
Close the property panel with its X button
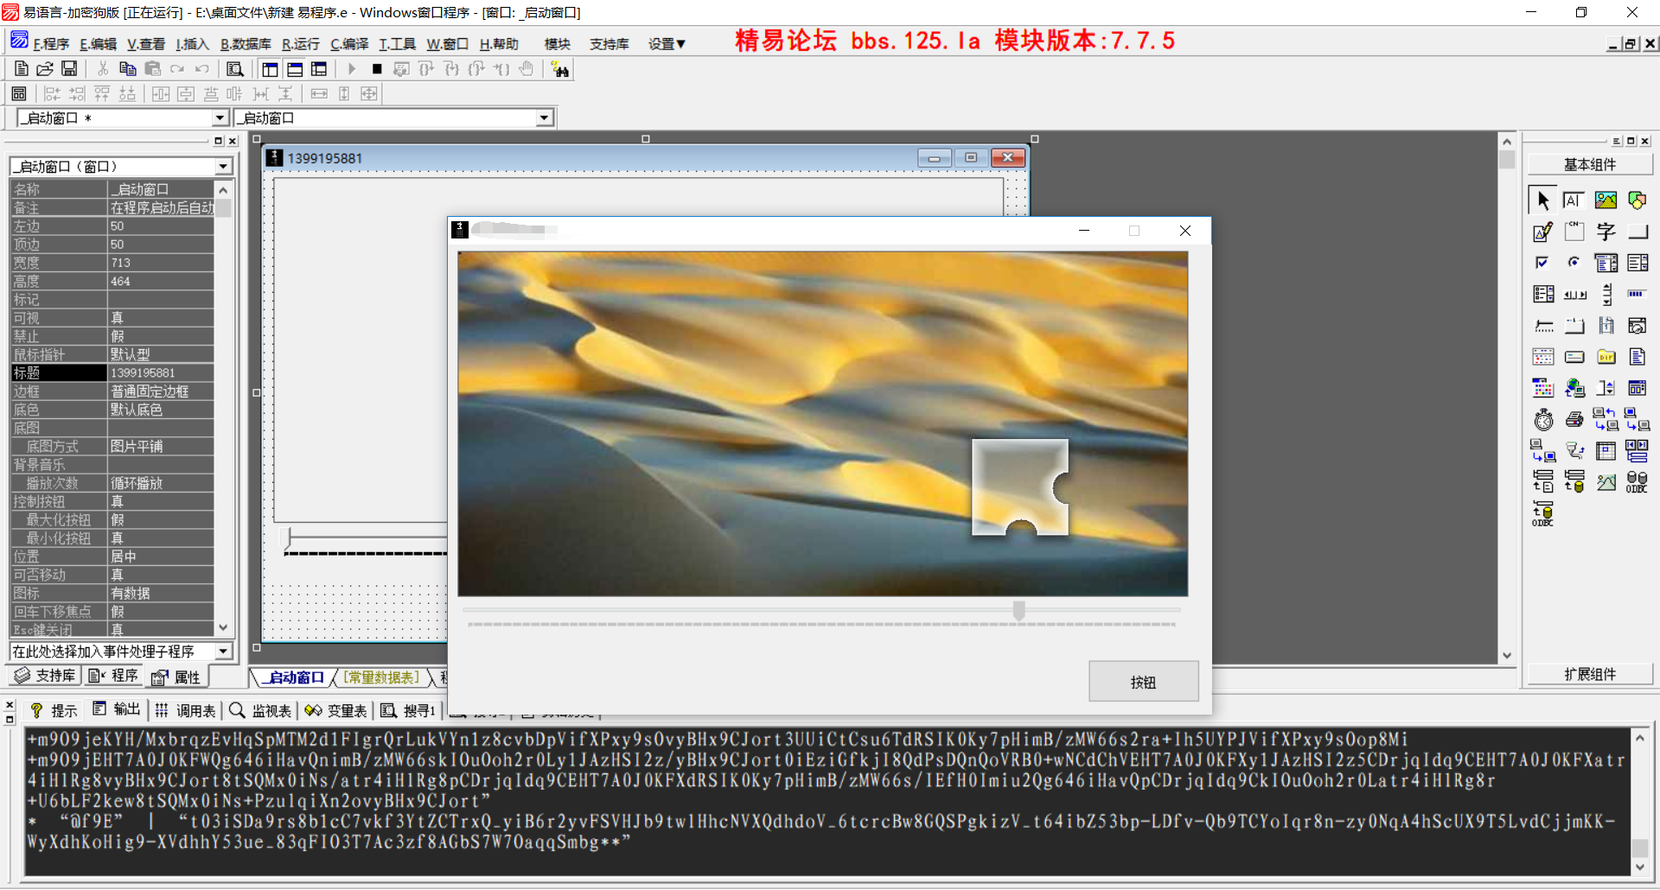[233, 141]
